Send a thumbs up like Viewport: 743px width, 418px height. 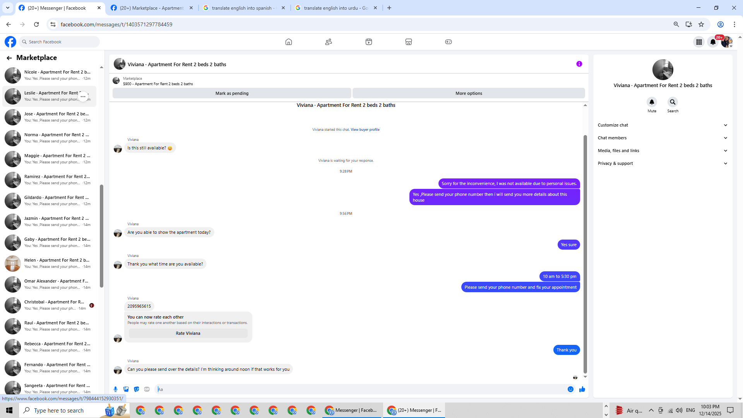coord(582,389)
